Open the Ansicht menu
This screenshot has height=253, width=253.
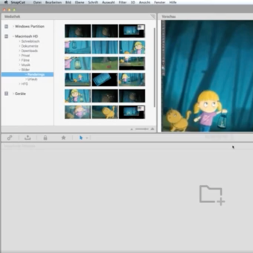pyautogui.click(x=145, y=2)
